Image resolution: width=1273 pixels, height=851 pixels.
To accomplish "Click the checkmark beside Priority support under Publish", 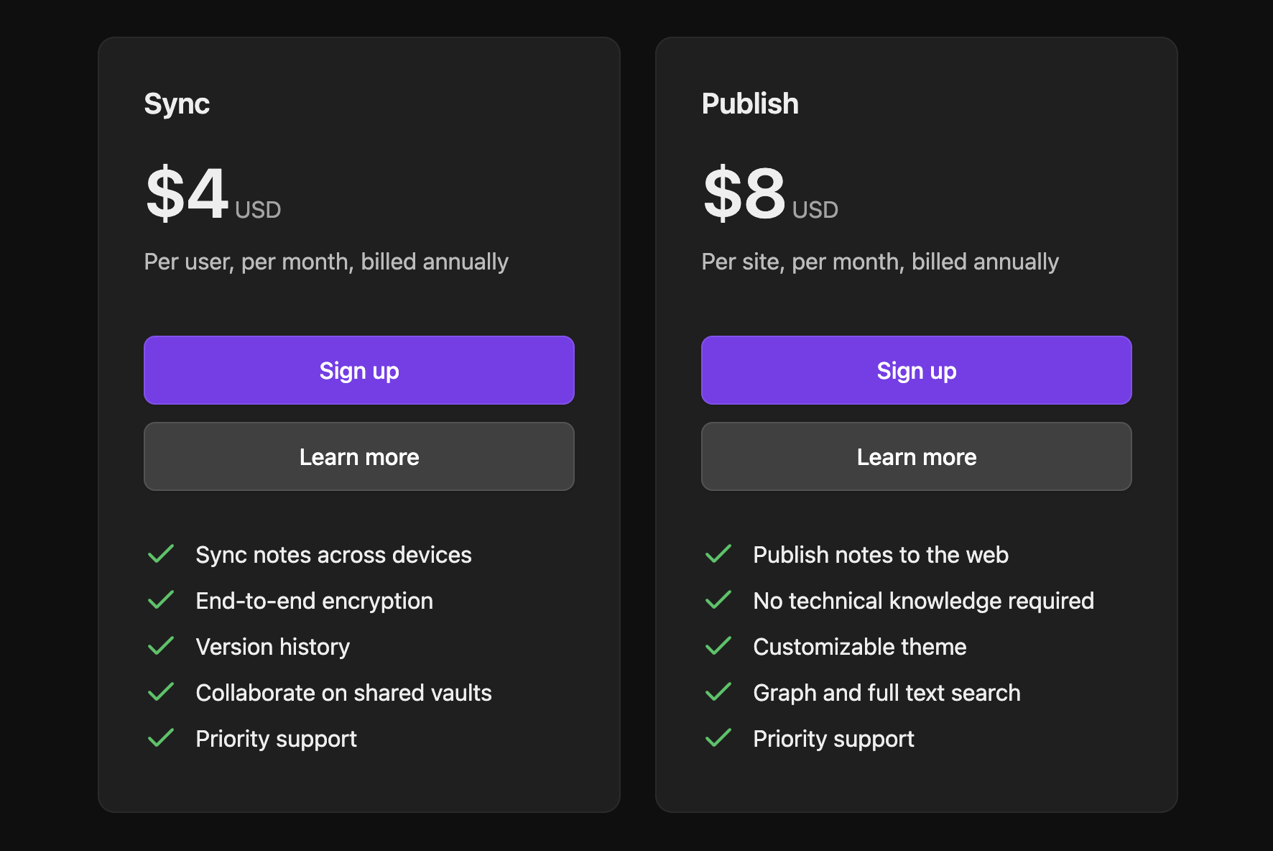I will [718, 737].
